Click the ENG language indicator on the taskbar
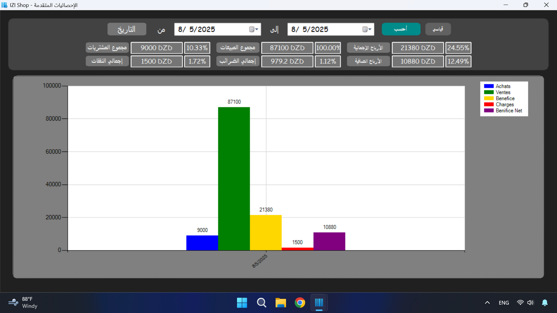The height and width of the screenshot is (313, 557). (503, 303)
